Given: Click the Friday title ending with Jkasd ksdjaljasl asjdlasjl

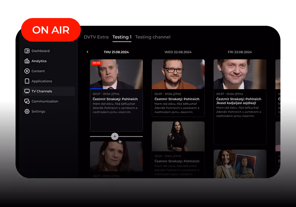Looking at the screenshot, I should 239,101.
